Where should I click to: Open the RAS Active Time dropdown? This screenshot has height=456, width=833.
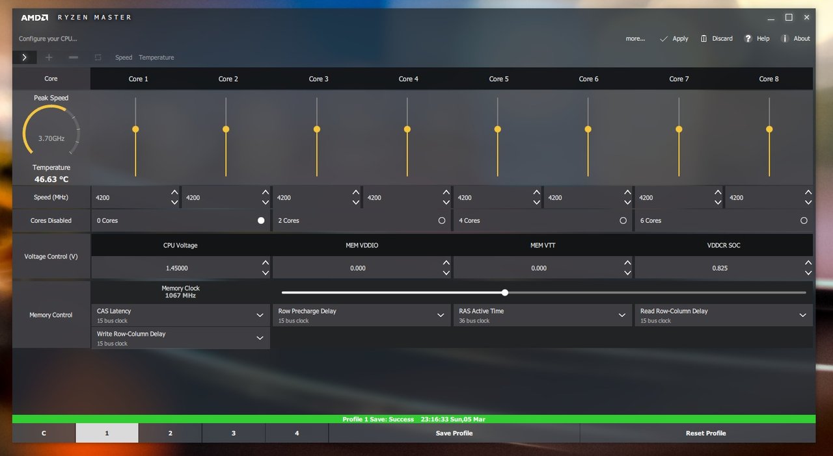pos(542,315)
